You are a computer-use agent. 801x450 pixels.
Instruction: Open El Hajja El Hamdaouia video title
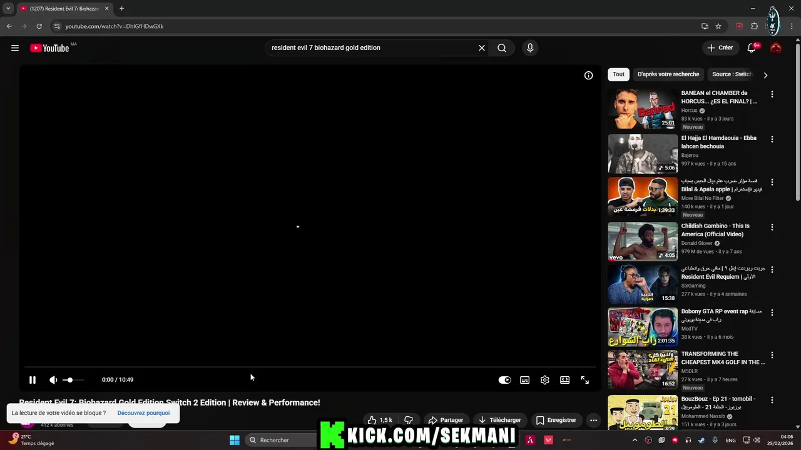tap(719, 142)
